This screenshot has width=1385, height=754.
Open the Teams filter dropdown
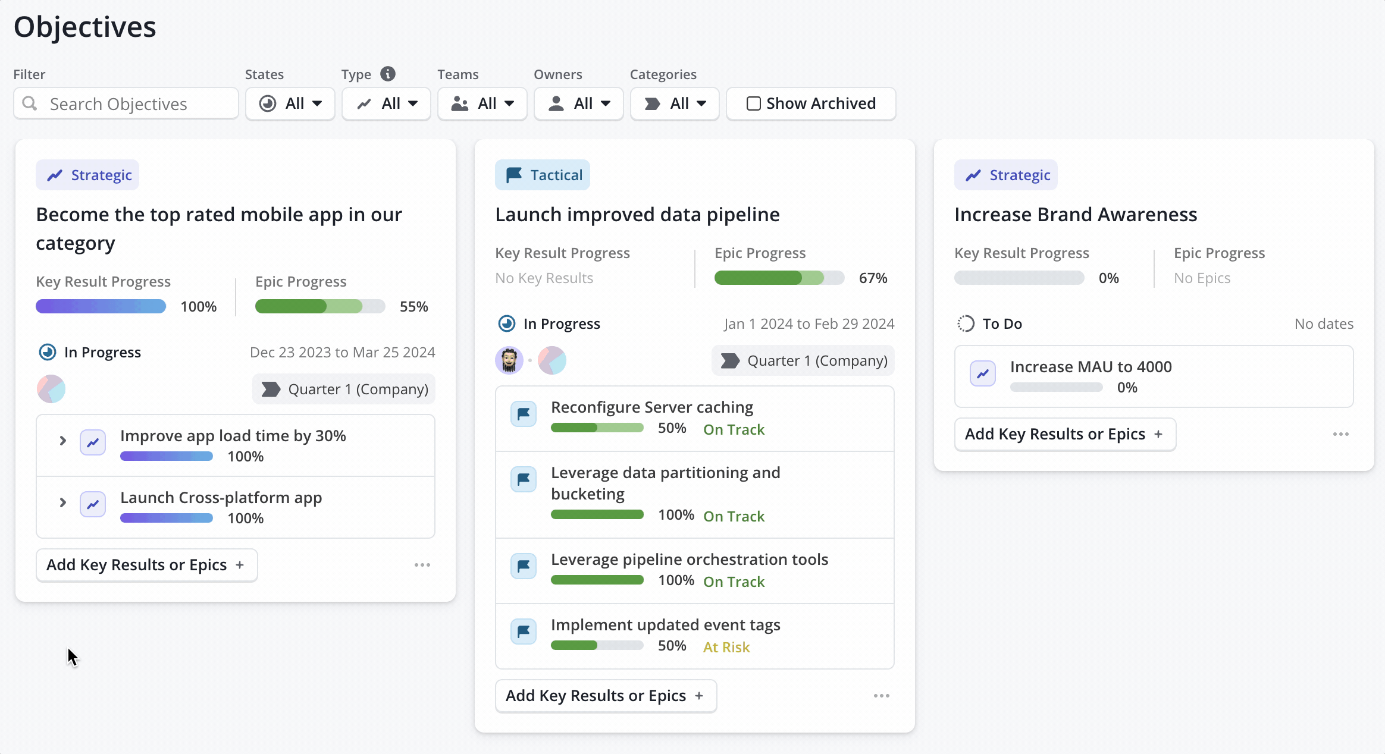pos(482,103)
